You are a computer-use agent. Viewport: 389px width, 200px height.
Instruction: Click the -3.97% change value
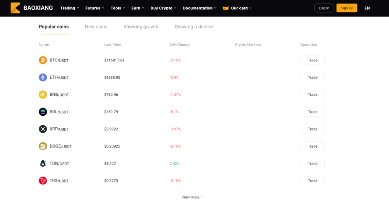tap(175, 129)
